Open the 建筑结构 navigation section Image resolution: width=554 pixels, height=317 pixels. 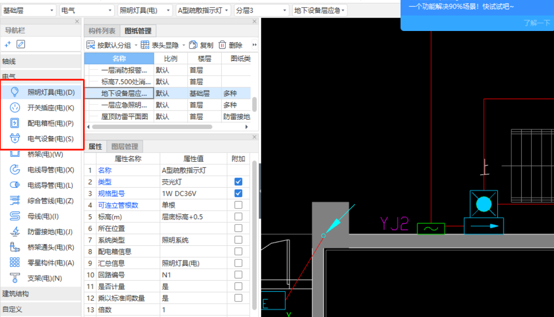41,294
